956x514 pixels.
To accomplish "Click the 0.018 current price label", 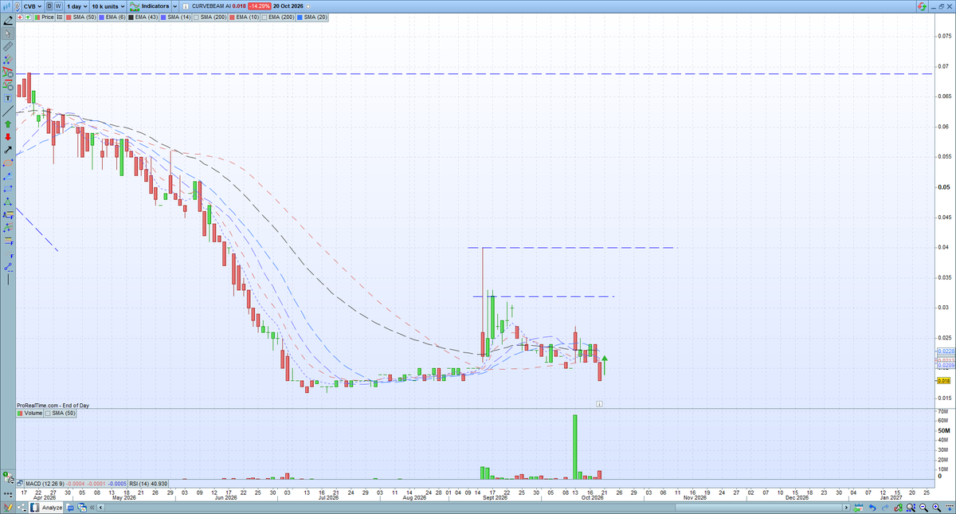I will click(945, 381).
